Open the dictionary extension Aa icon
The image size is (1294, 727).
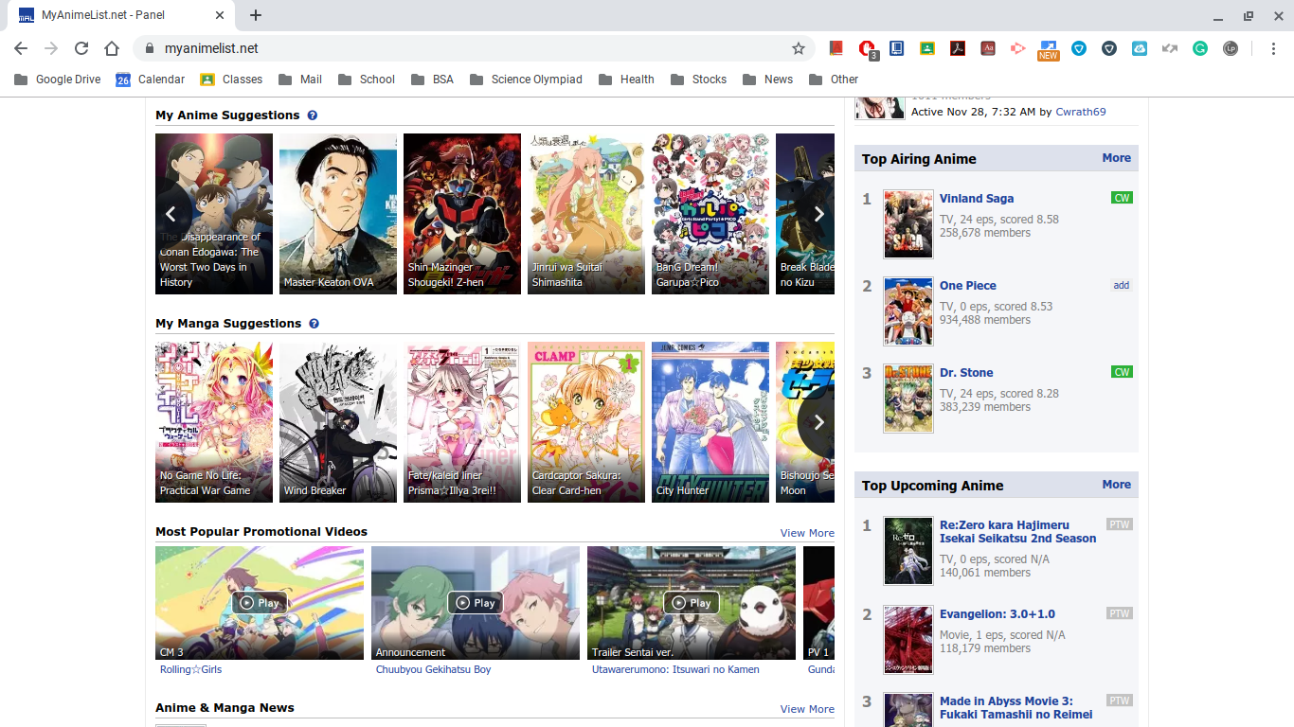click(988, 48)
